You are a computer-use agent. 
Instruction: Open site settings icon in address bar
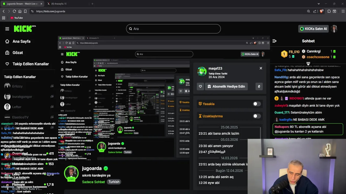(32, 11)
